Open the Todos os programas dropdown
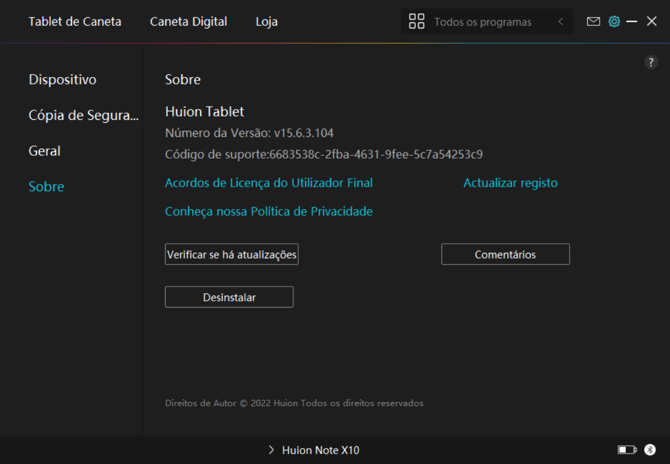This screenshot has width=670, height=464. point(483,22)
